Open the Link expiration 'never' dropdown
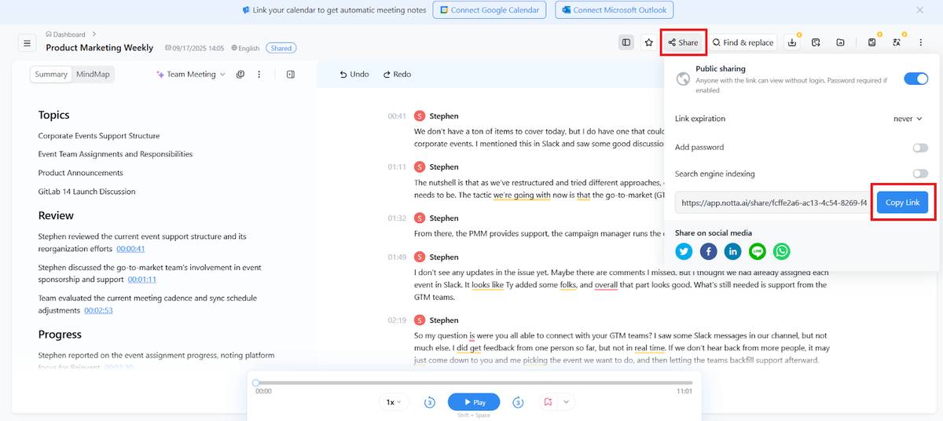The image size is (943, 421). [x=908, y=119]
